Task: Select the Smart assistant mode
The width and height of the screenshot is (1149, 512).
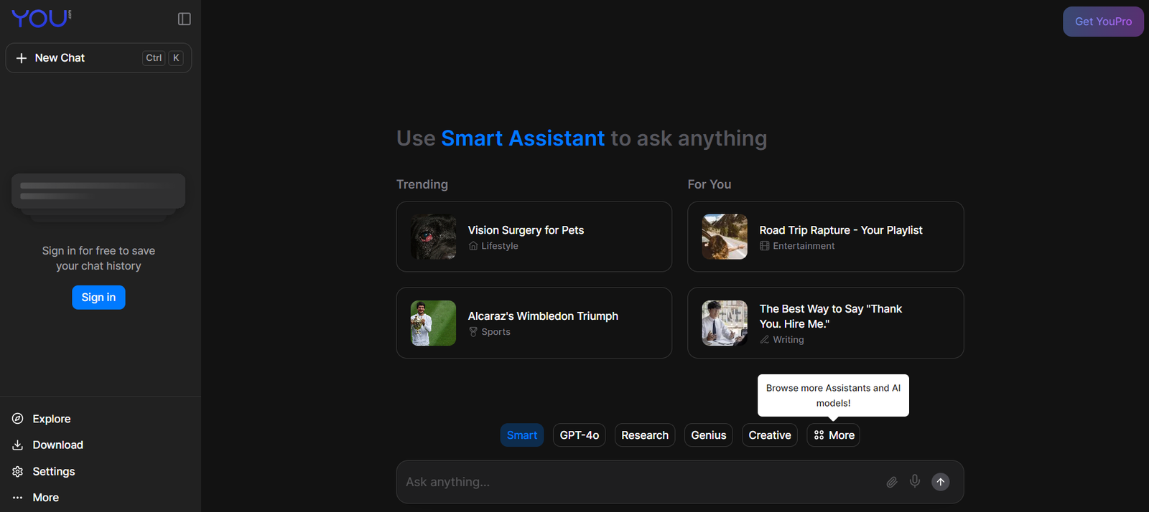Action: [521, 435]
